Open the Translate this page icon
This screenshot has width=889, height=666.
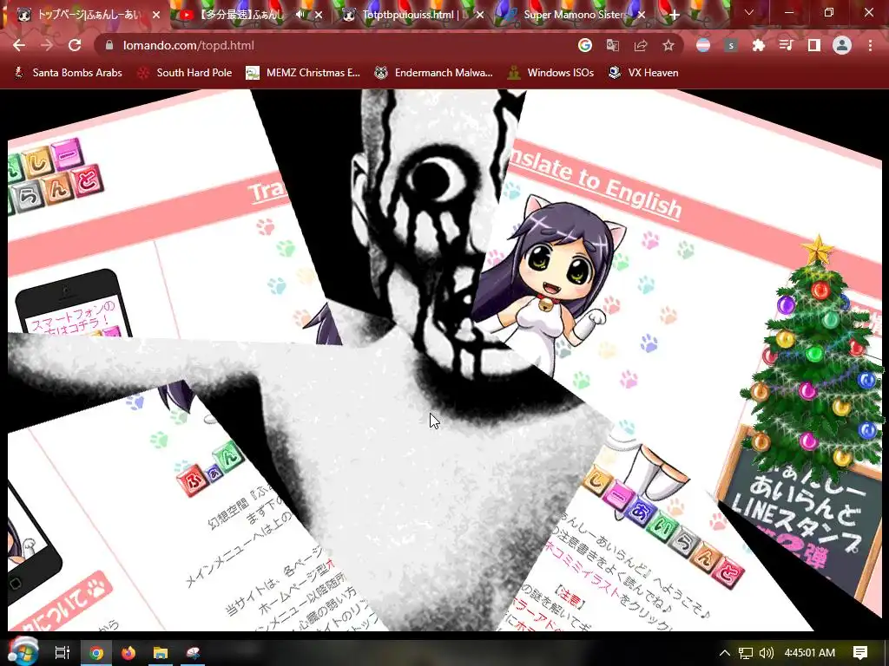tap(612, 45)
